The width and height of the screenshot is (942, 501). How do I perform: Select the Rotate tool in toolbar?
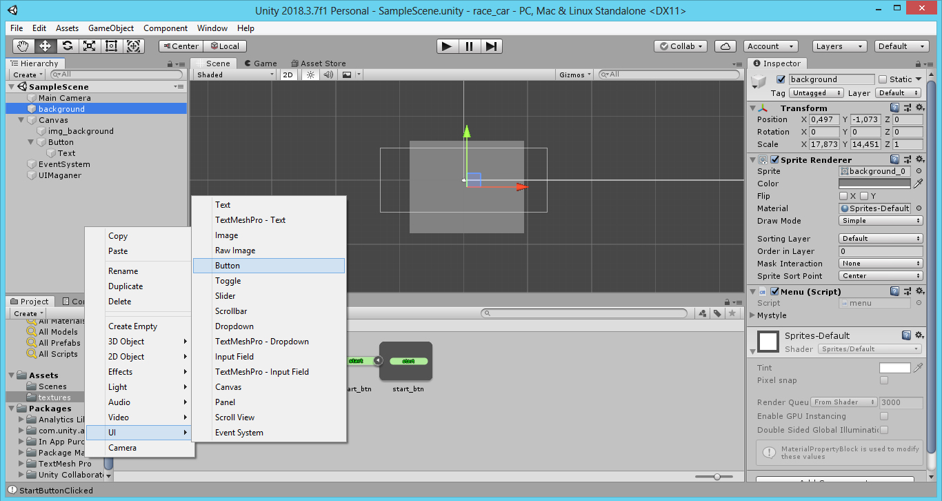coord(67,46)
